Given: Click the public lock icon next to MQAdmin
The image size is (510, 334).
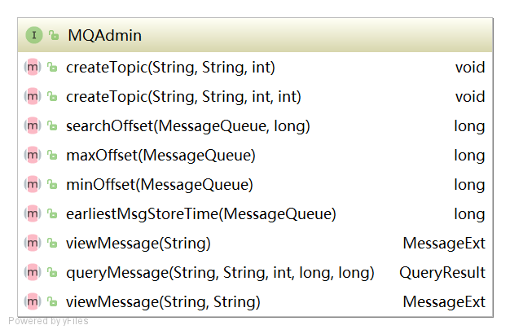Looking at the screenshot, I should [x=54, y=35].
